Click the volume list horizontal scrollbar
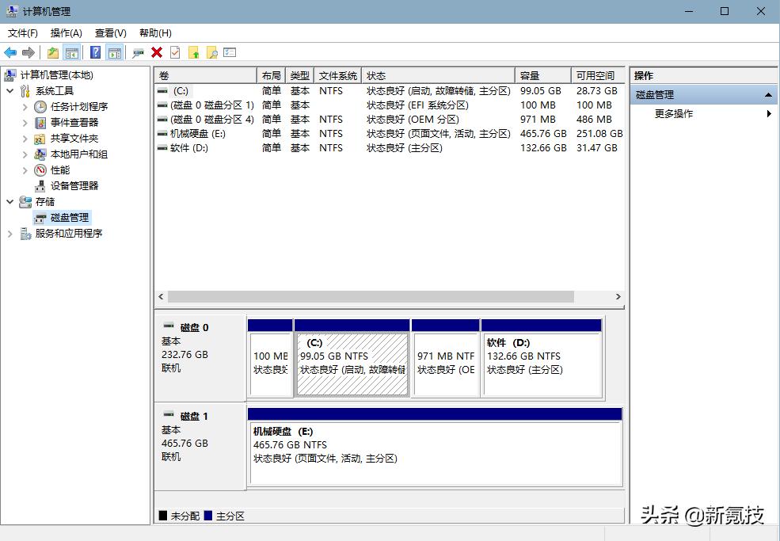 tap(371, 296)
